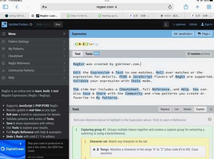Open text size 大小 page menu
The image size is (214, 159).
click(44, 7)
